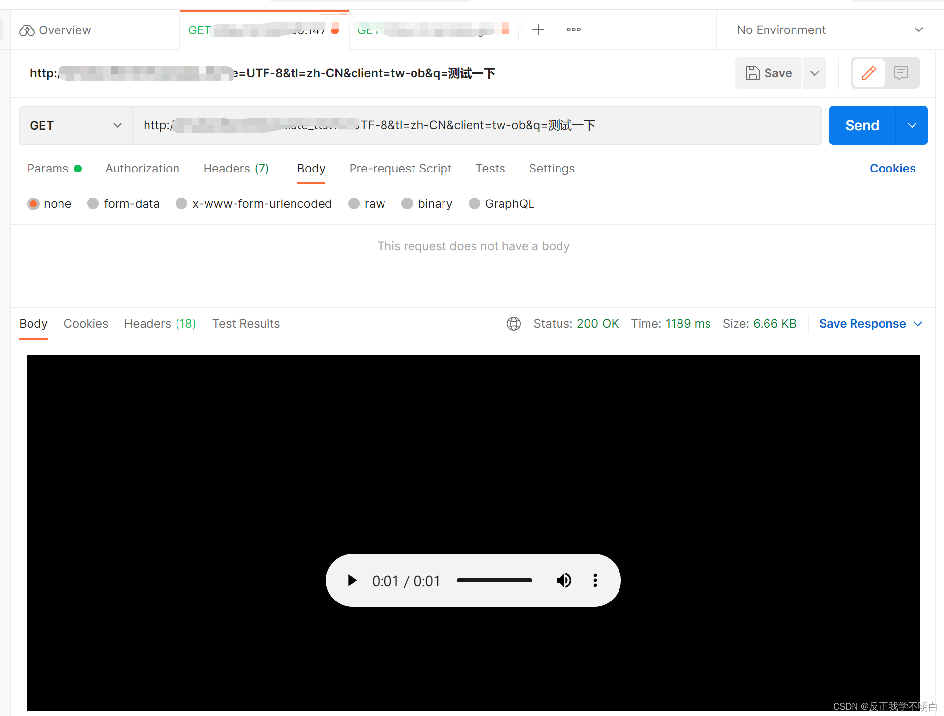Click the Cookies link
This screenshot has height=716, width=944.
[x=892, y=169]
